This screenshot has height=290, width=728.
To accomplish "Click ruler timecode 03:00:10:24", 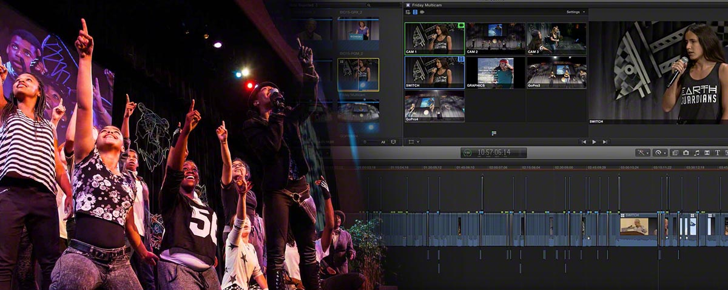I will [x=629, y=167].
